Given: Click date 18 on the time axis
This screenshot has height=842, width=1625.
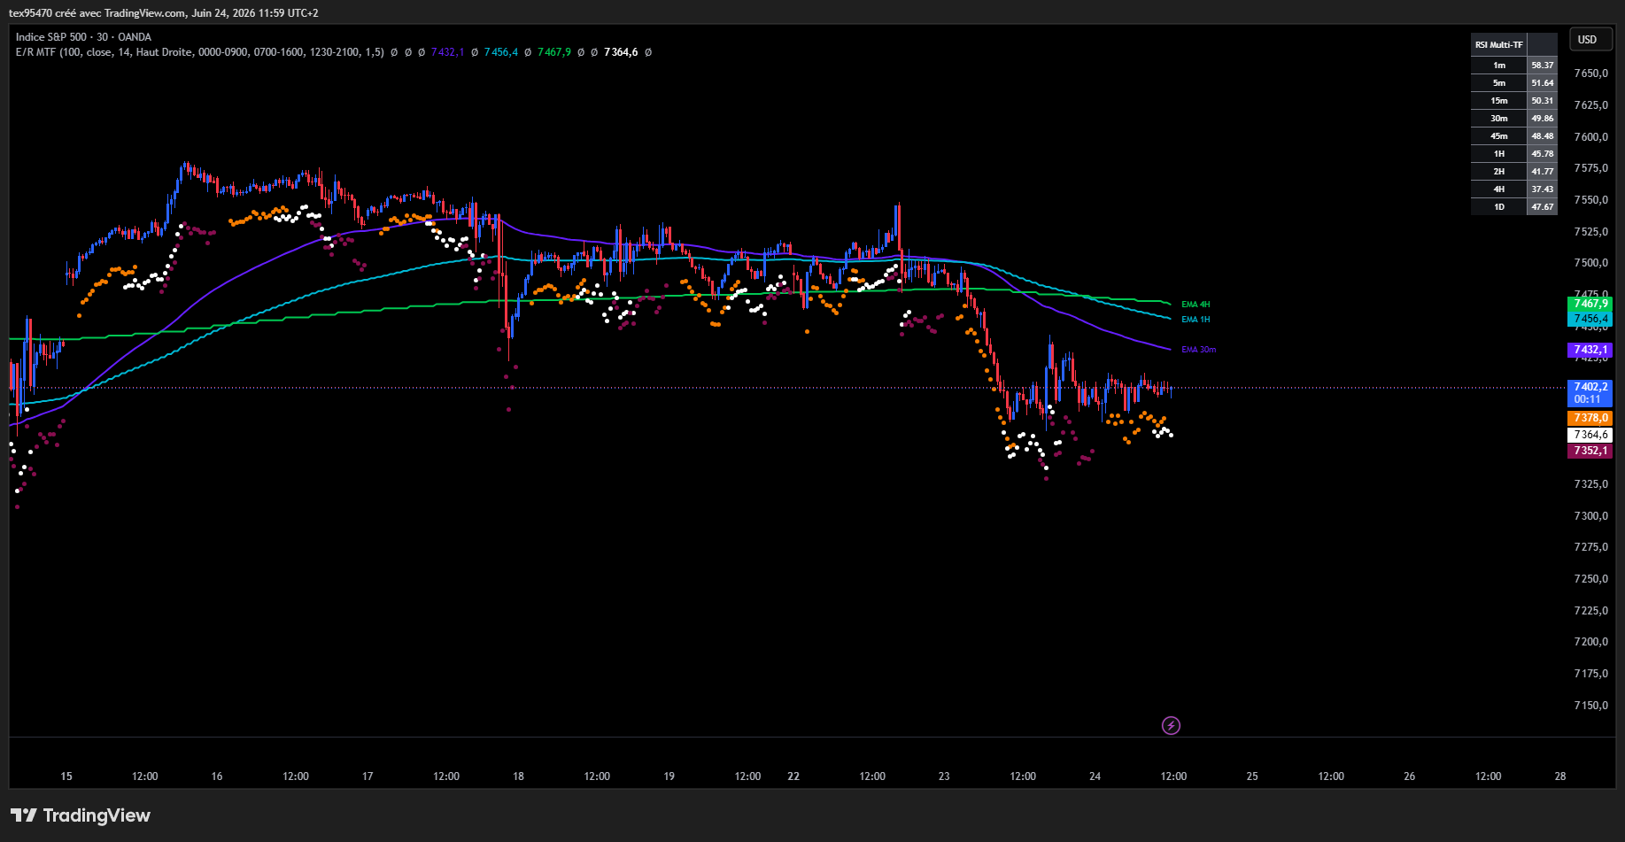Looking at the screenshot, I should click(x=518, y=776).
